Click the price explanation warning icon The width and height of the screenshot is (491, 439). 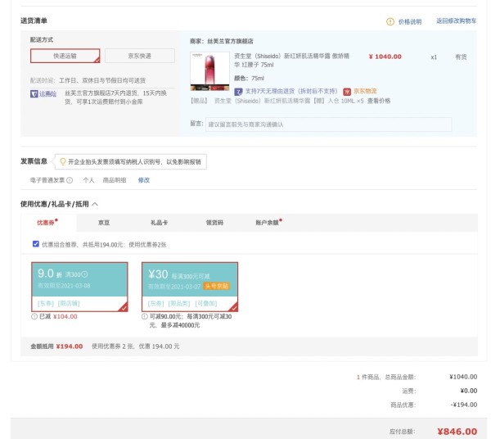point(390,21)
